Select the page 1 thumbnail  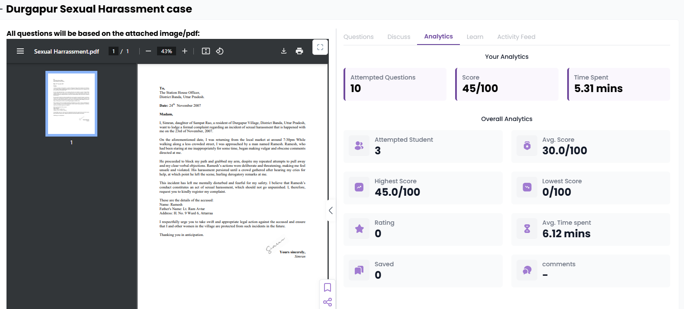(x=71, y=104)
